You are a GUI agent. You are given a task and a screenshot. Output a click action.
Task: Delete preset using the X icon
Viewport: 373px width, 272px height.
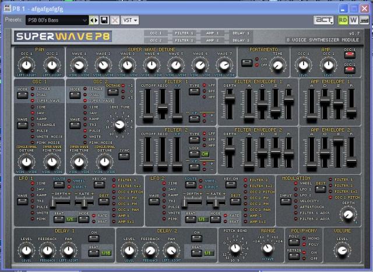point(115,20)
